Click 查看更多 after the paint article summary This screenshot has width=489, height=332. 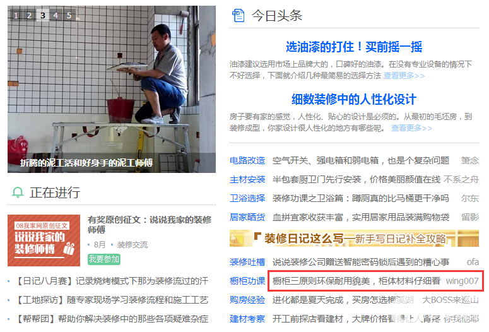pos(404,76)
